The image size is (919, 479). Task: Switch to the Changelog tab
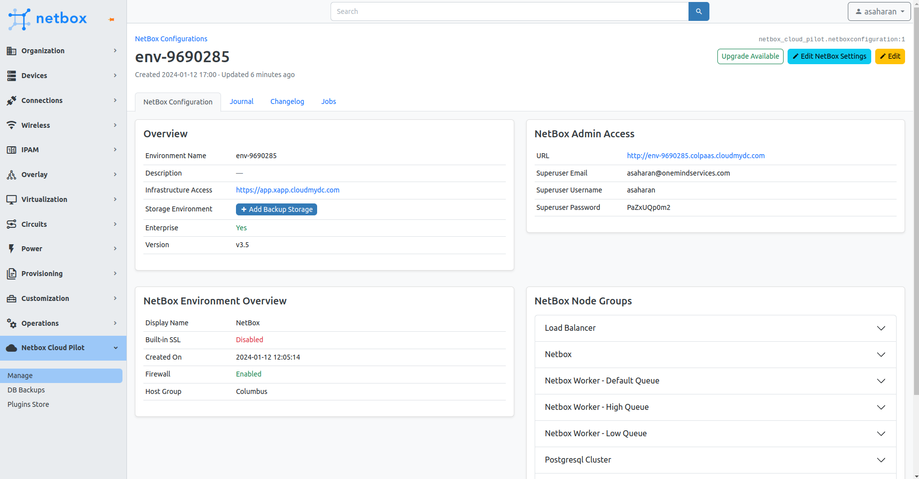pos(287,101)
